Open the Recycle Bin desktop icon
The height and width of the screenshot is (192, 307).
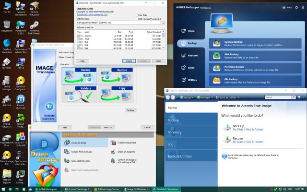pos(7,26)
